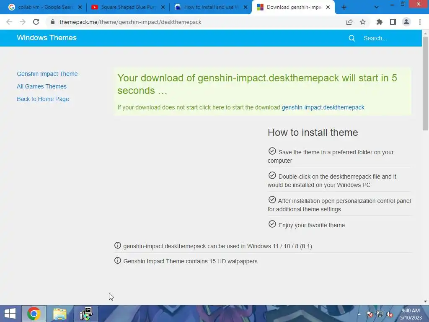Image resolution: width=429 pixels, height=322 pixels.
Task: Click the Action Center flag tray icon
Action: click(x=369, y=314)
